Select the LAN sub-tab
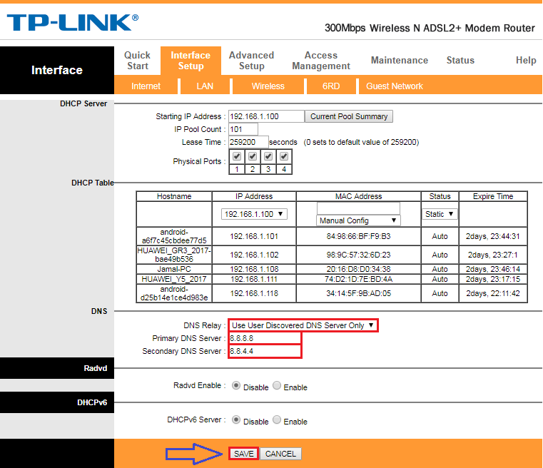The image size is (543, 468). tap(205, 86)
